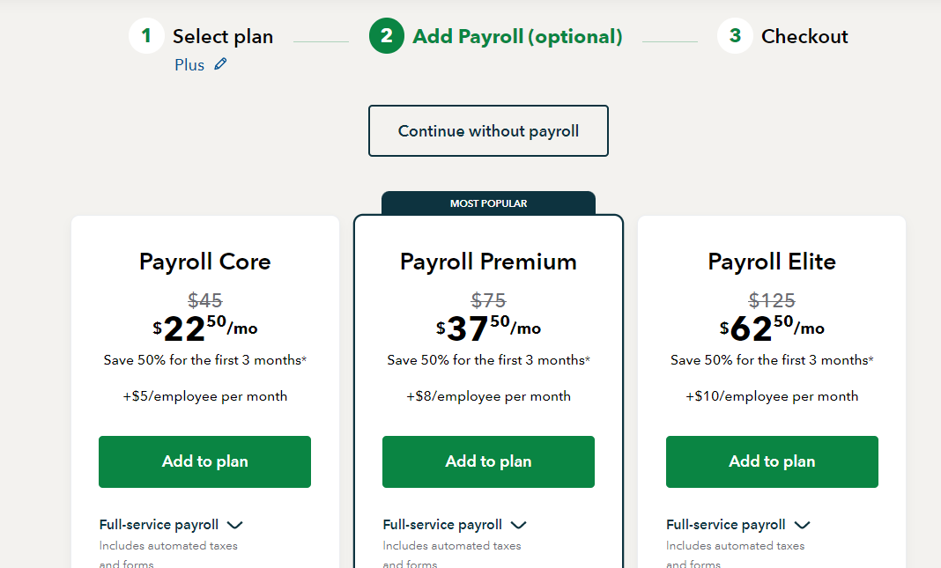This screenshot has height=568, width=941.
Task: Expand Full-service payroll under Payroll Premium
Action: tap(455, 525)
